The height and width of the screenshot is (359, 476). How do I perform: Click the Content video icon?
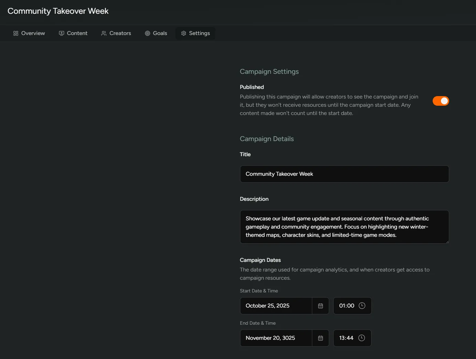pyautogui.click(x=62, y=33)
